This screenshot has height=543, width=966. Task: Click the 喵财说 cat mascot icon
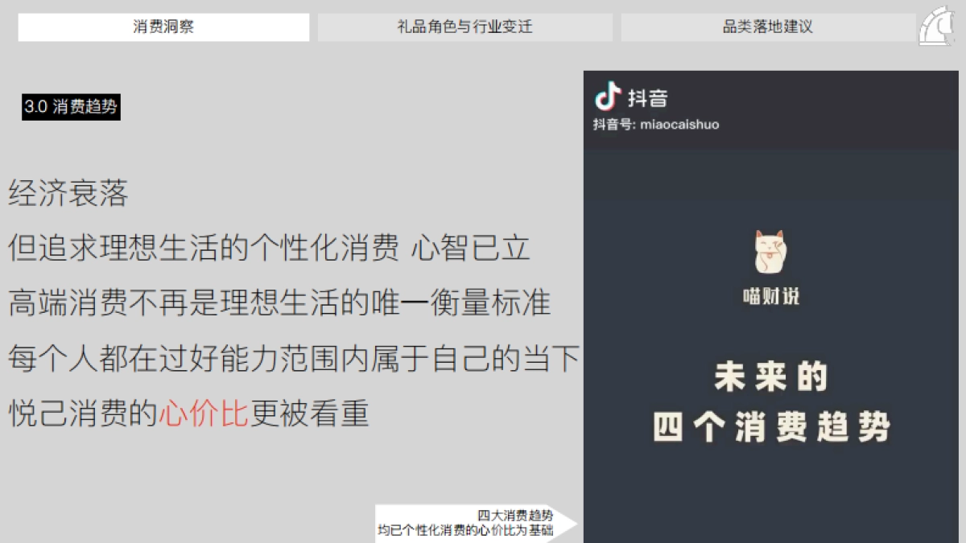[770, 252]
